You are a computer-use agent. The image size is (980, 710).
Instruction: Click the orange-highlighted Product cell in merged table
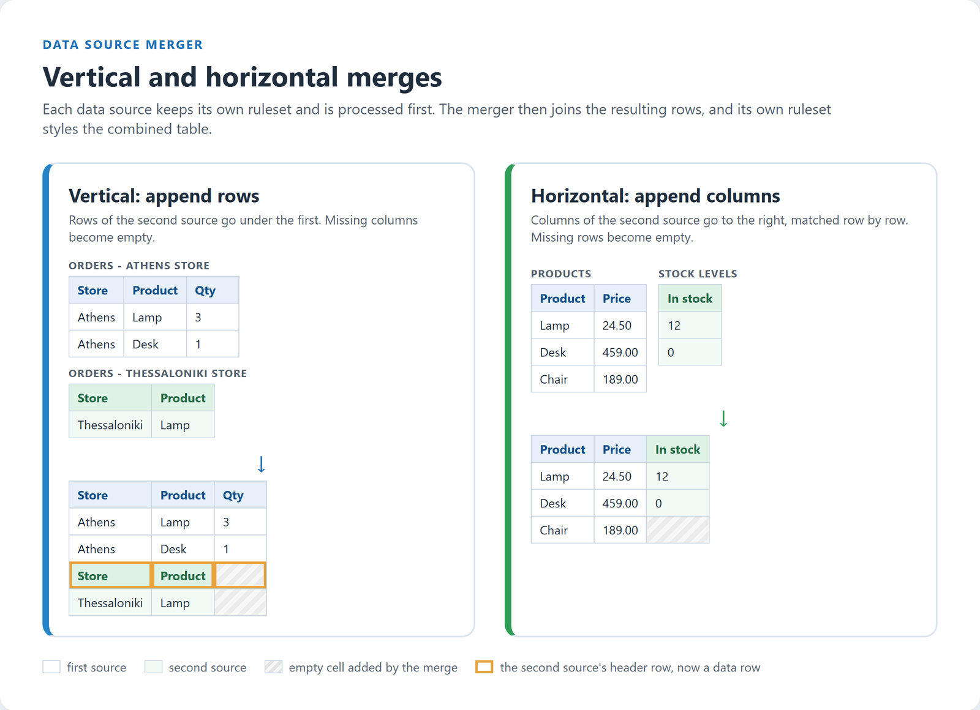(183, 575)
